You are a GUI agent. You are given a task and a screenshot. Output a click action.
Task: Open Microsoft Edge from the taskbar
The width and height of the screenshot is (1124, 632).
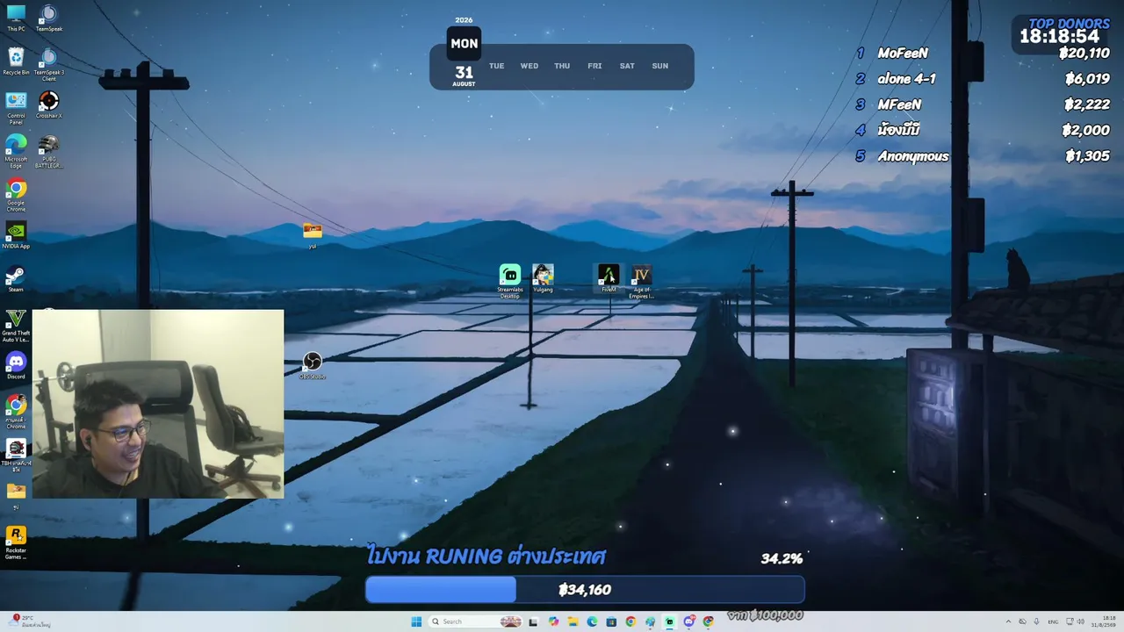pos(592,621)
